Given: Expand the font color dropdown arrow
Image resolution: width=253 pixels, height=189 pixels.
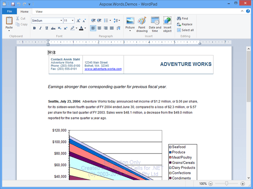Looking at the screenshot, I should point(85,28).
